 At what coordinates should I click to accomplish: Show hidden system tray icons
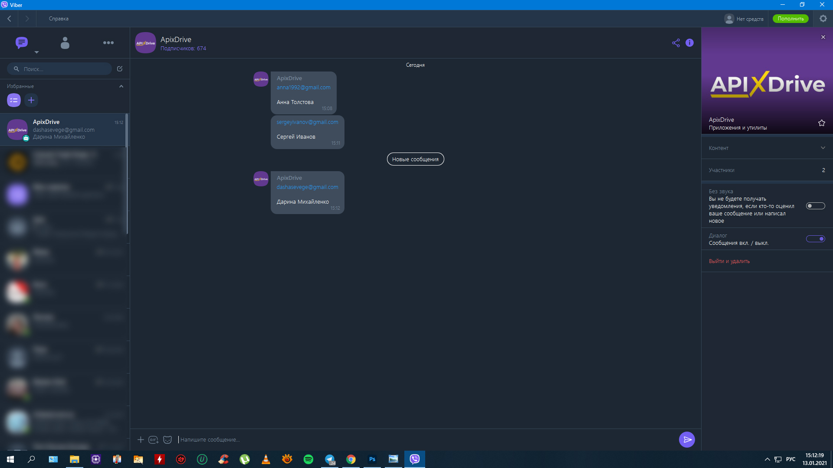(x=767, y=459)
